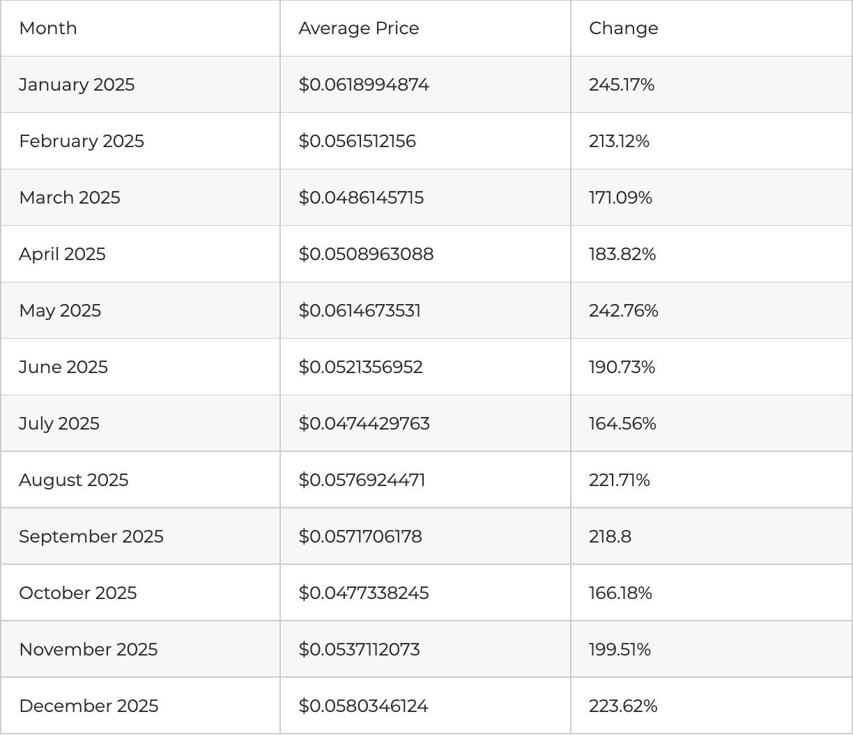Image resolution: width=853 pixels, height=735 pixels.
Task: Select the January 2025 month cell
Action: 77,85
